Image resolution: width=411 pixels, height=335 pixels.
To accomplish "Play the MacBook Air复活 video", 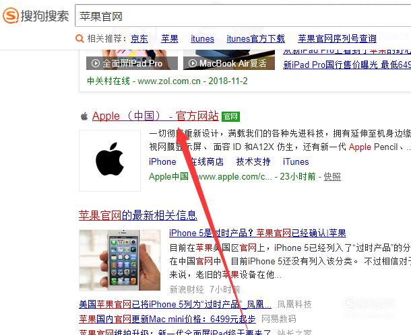I will [x=229, y=63].
